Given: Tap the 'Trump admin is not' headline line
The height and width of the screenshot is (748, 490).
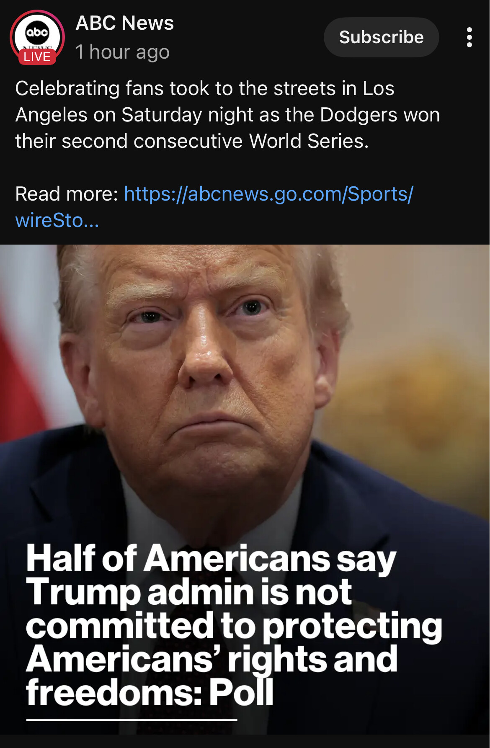Looking at the screenshot, I should (x=189, y=593).
